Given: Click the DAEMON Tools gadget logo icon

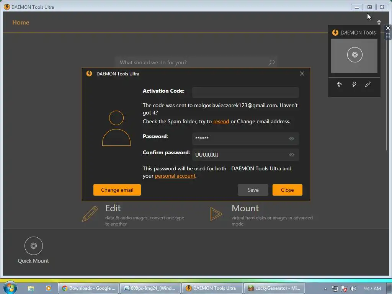Looking at the screenshot, I should pyautogui.click(x=335, y=33).
